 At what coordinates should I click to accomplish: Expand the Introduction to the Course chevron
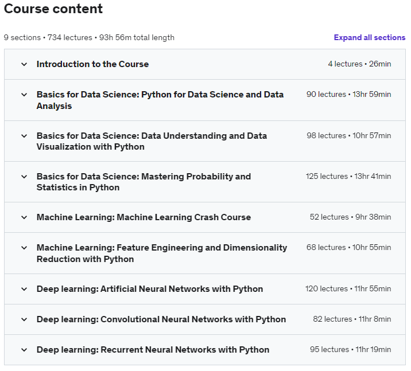pyautogui.click(x=24, y=64)
